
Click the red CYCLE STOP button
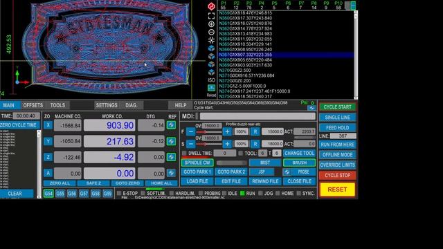337,175
